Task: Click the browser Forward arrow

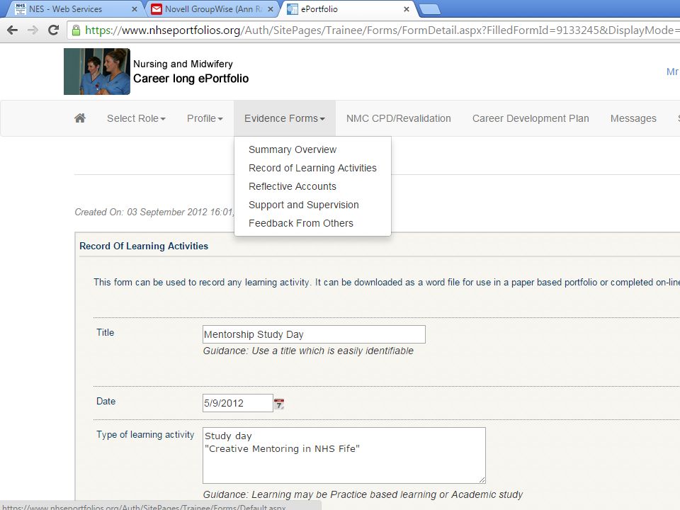Action: point(33,30)
